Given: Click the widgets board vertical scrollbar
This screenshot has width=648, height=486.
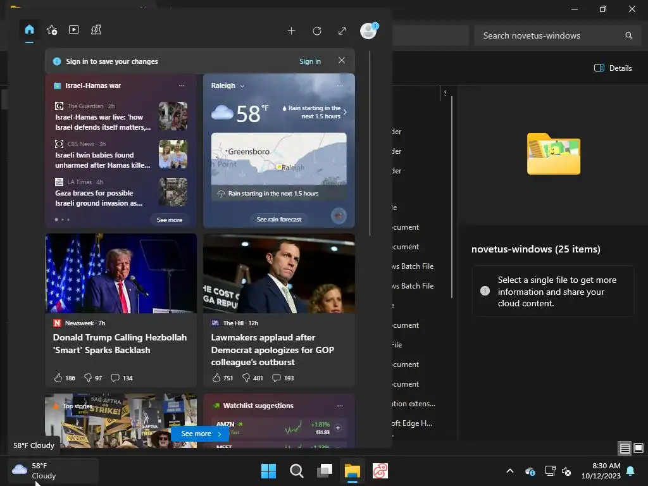Looking at the screenshot, I should 370,143.
